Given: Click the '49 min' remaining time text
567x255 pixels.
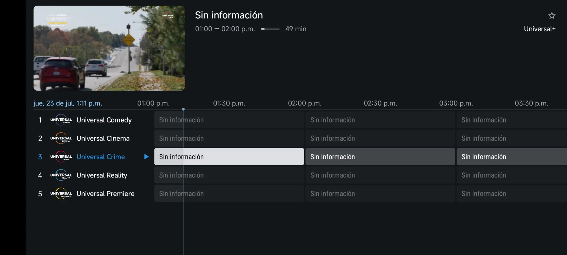Looking at the screenshot, I should tap(296, 29).
